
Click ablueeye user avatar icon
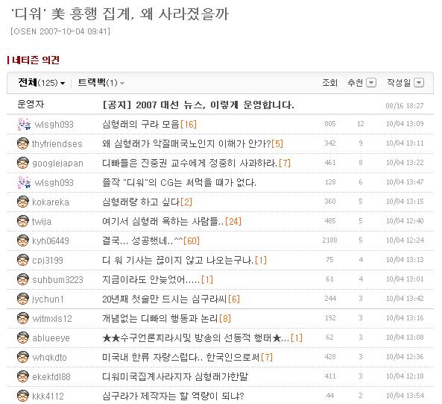pos(23,338)
